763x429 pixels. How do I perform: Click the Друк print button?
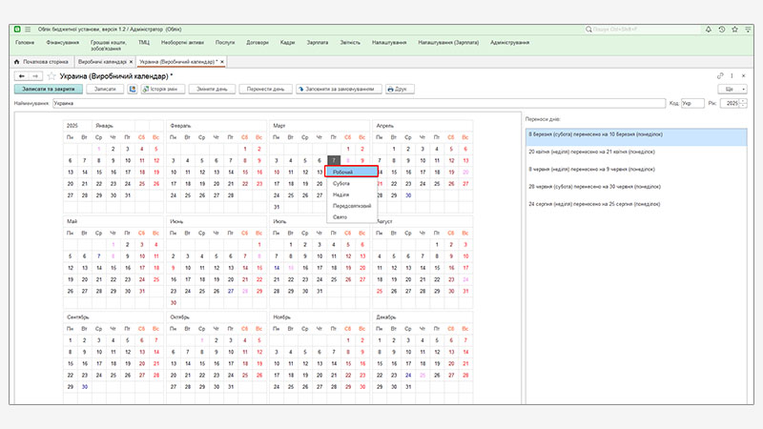(x=396, y=89)
